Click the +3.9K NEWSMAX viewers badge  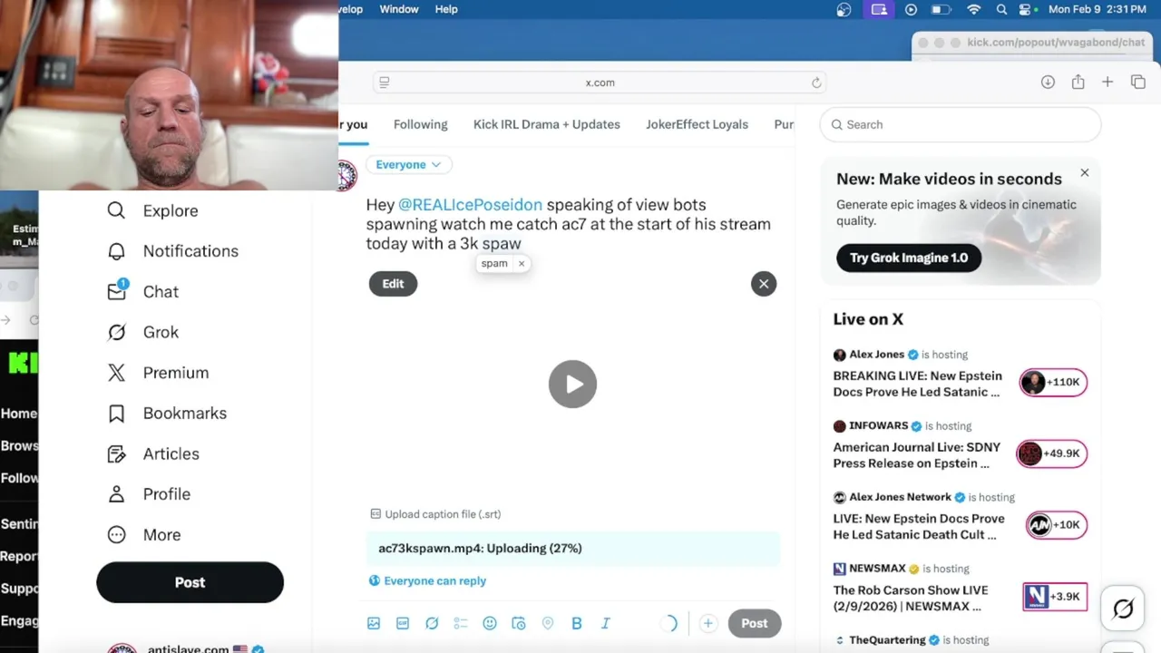pyautogui.click(x=1055, y=597)
